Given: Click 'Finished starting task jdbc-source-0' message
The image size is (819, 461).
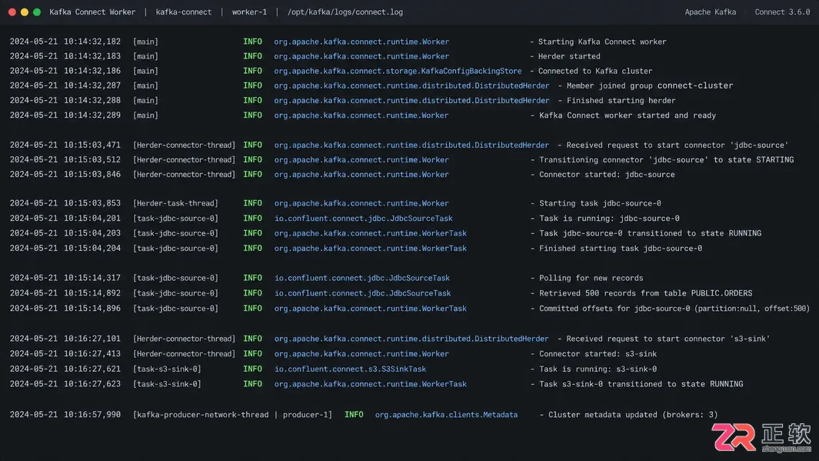Looking at the screenshot, I should pyautogui.click(x=621, y=249).
